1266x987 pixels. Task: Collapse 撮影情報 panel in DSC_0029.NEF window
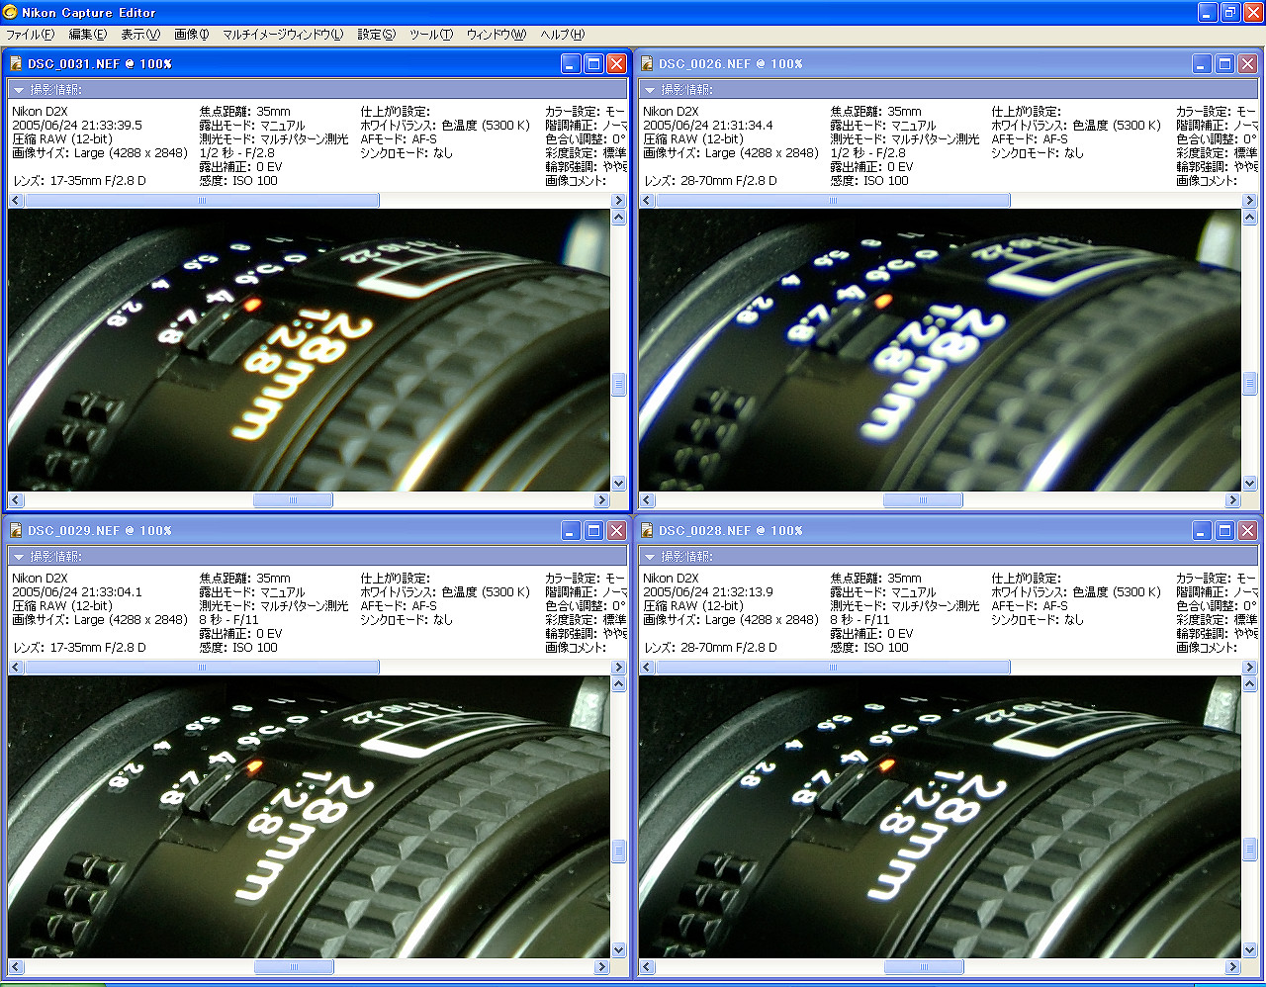pos(19,557)
